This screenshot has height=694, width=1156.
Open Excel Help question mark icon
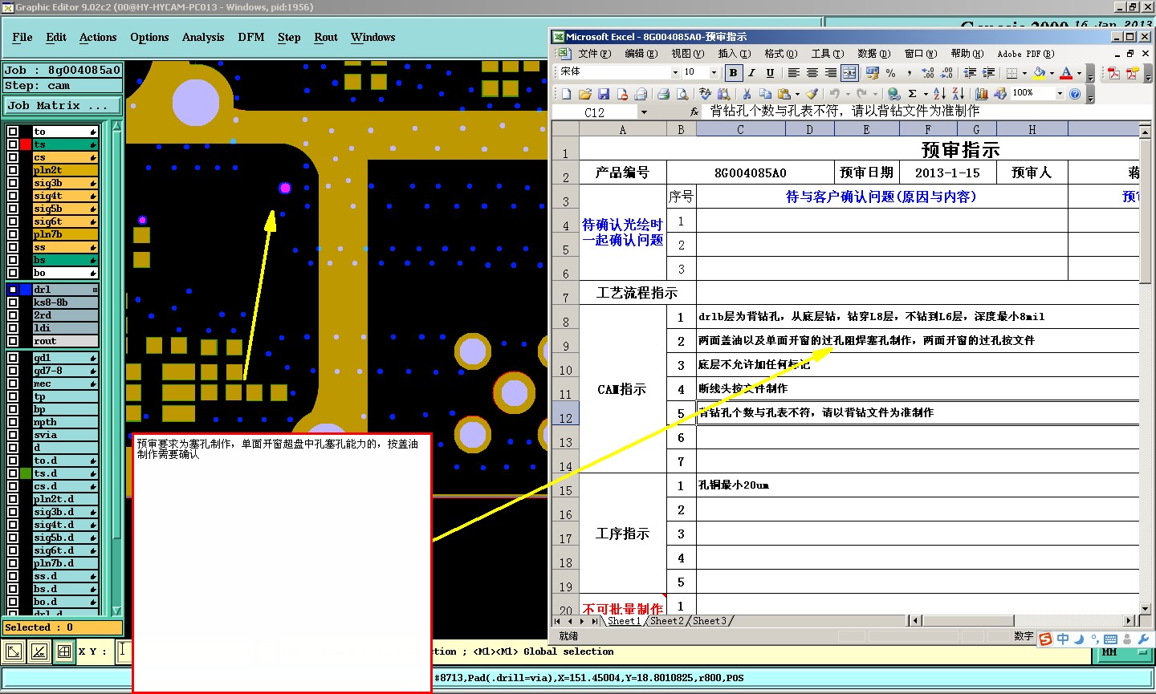pos(1075,94)
